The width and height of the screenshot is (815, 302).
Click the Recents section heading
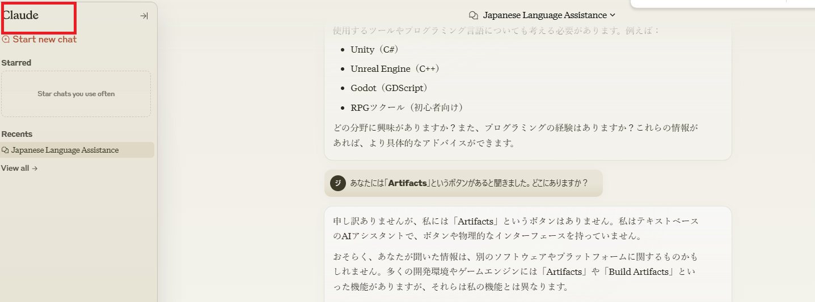(17, 134)
